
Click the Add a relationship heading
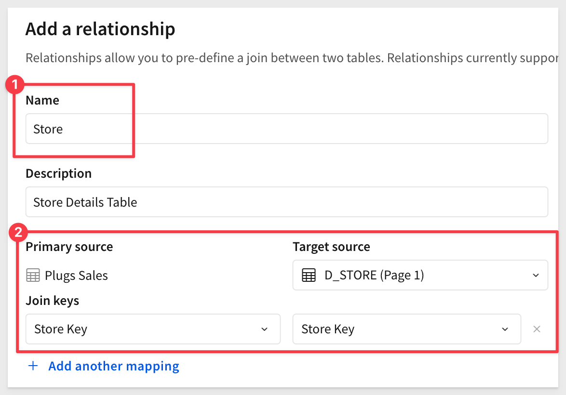(100, 29)
